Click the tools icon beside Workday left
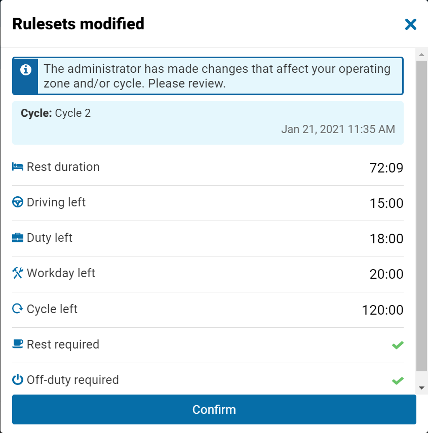 click(x=18, y=273)
